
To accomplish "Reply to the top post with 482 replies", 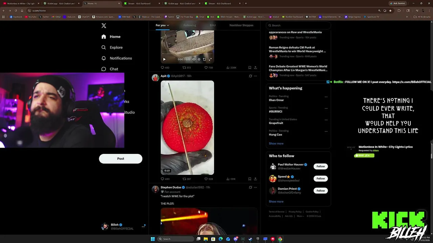I will click(x=165, y=67).
